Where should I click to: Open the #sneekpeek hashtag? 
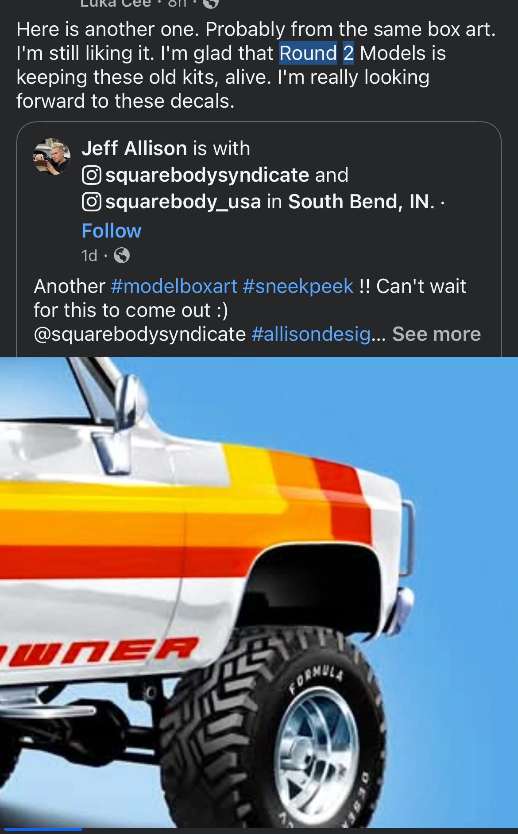tap(298, 286)
